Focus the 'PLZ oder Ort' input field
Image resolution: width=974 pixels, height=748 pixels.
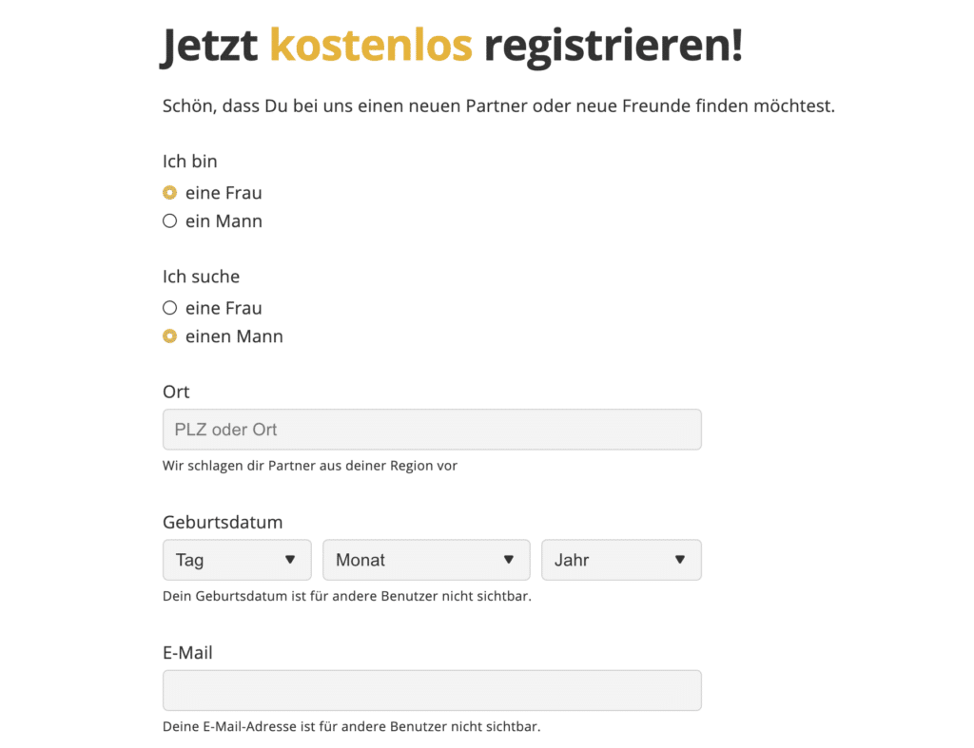[432, 430]
